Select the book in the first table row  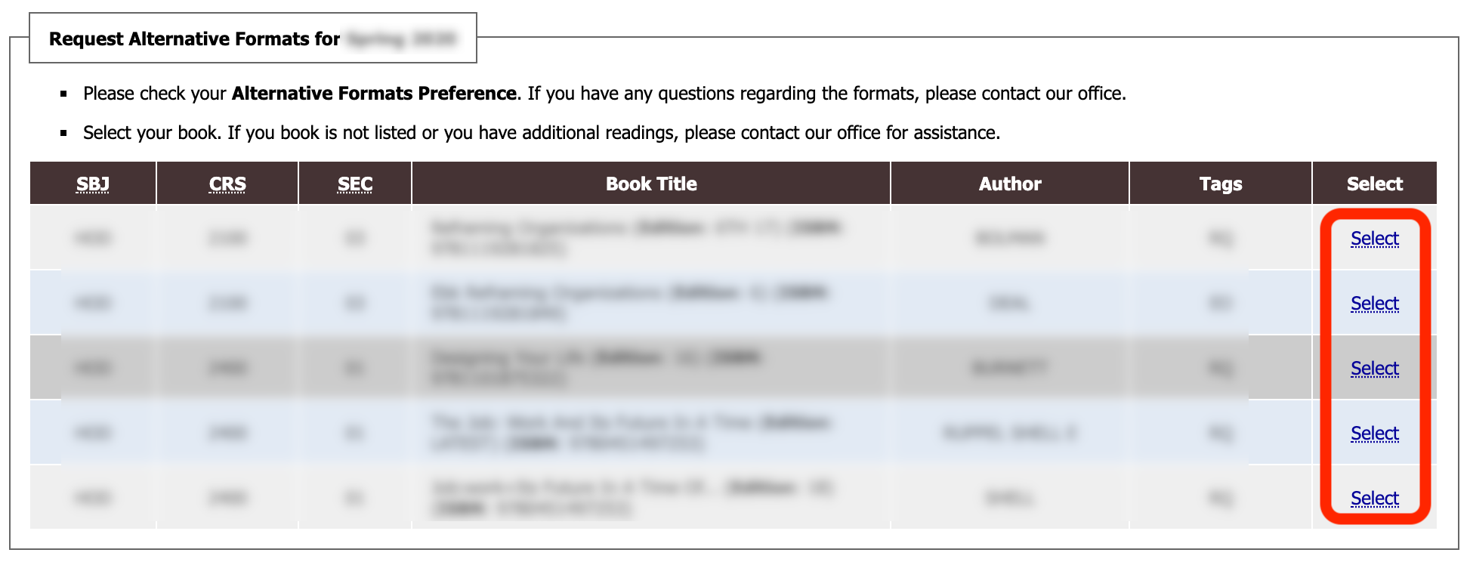coord(1374,238)
